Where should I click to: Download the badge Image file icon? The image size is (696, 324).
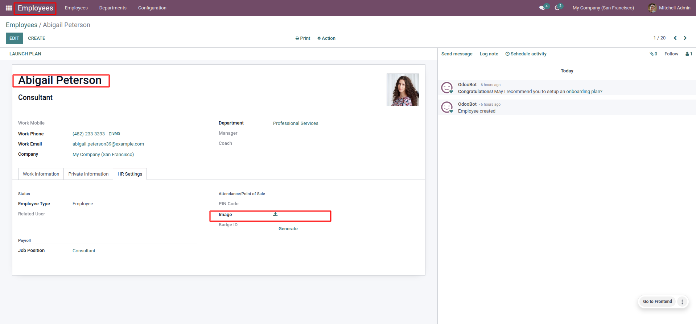coord(275,214)
